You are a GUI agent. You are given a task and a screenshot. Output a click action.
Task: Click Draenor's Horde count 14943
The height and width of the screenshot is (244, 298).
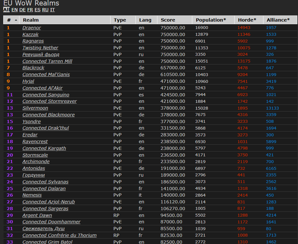[244, 28]
